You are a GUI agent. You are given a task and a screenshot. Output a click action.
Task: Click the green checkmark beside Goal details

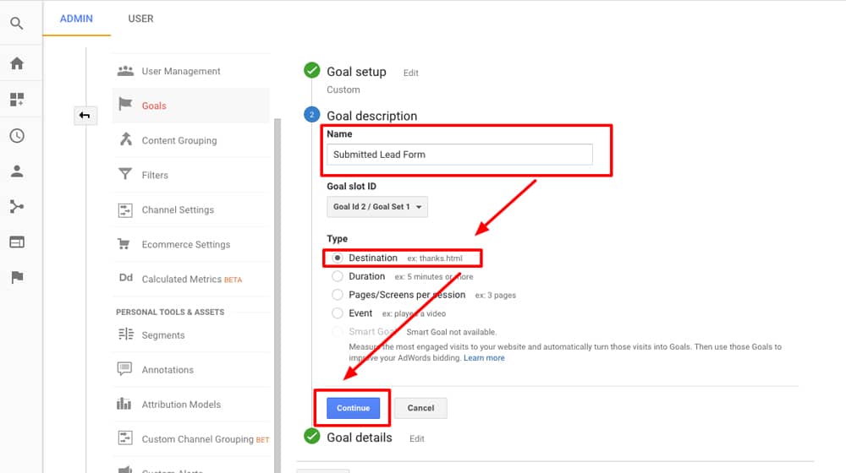pyautogui.click(x=312, y=436)
